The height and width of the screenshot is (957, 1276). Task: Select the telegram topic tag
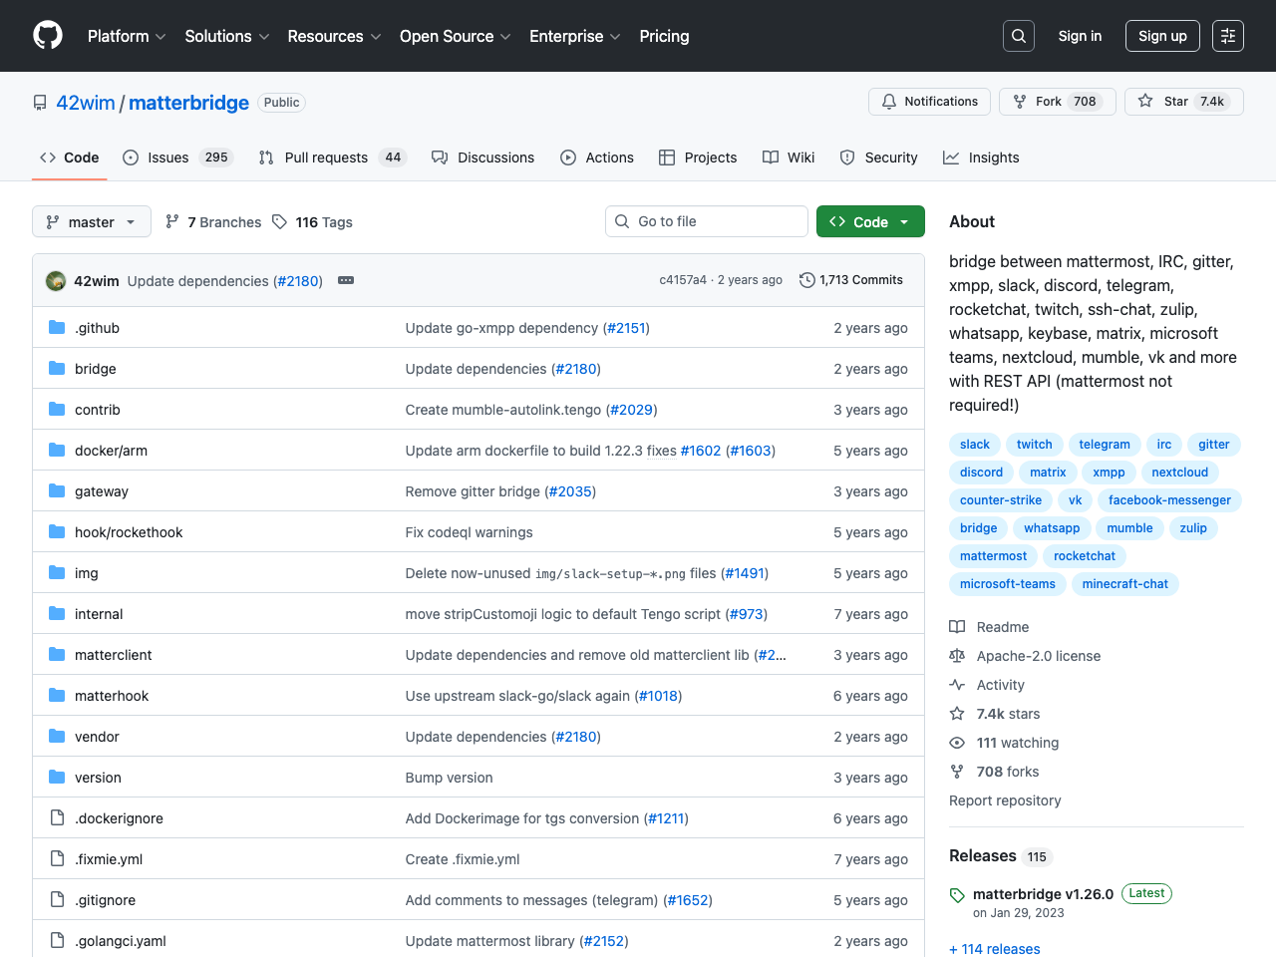[x=1104, y=445]
